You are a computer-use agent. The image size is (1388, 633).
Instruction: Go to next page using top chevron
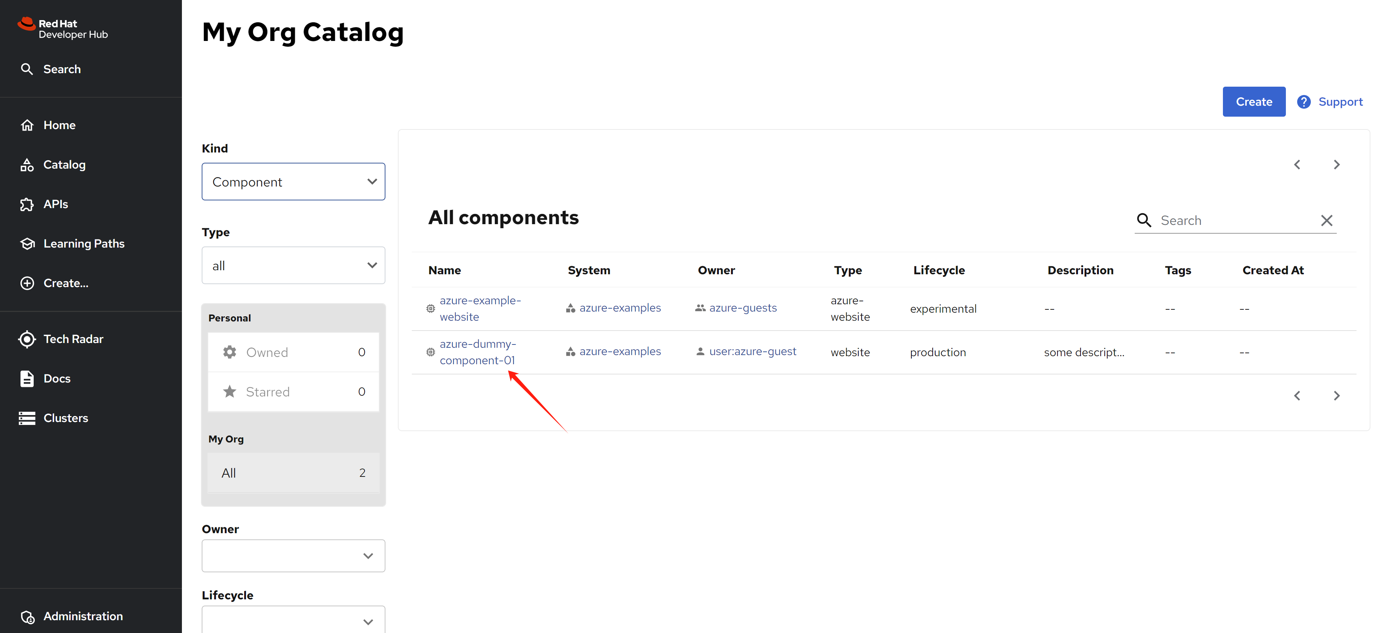tap(1337, 165)
